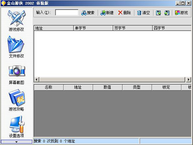This screenshot has height=145, width=193.
Task: Minimize the 金山游侠 2002 window
Action: coord(178,3)
